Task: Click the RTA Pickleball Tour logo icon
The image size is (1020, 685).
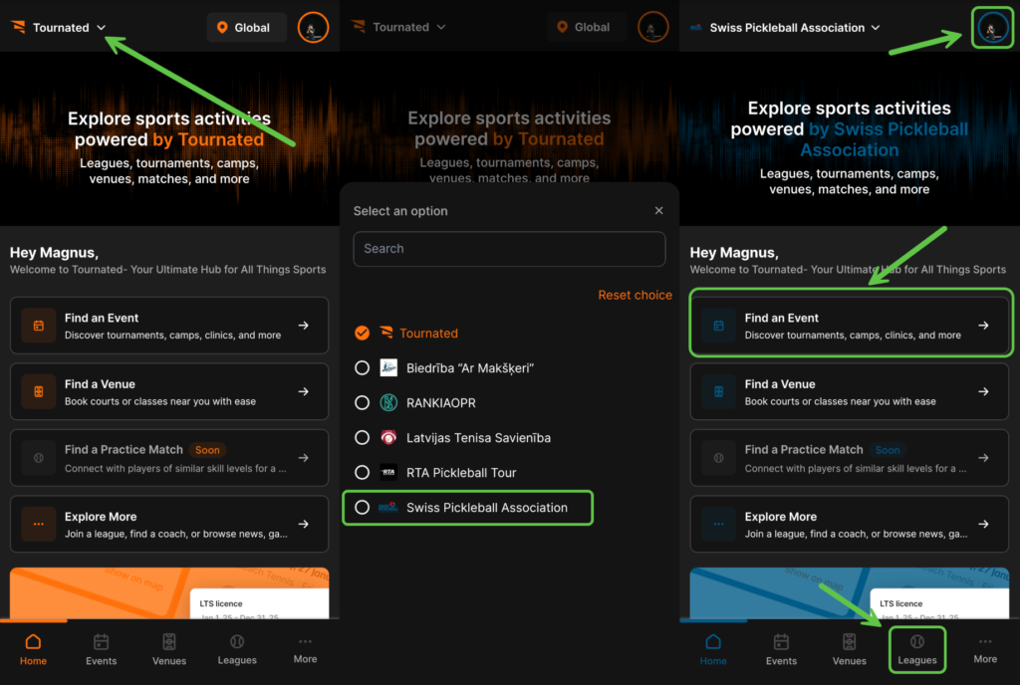Action: [388, 473]
